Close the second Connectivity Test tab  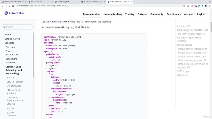[78, 2]
